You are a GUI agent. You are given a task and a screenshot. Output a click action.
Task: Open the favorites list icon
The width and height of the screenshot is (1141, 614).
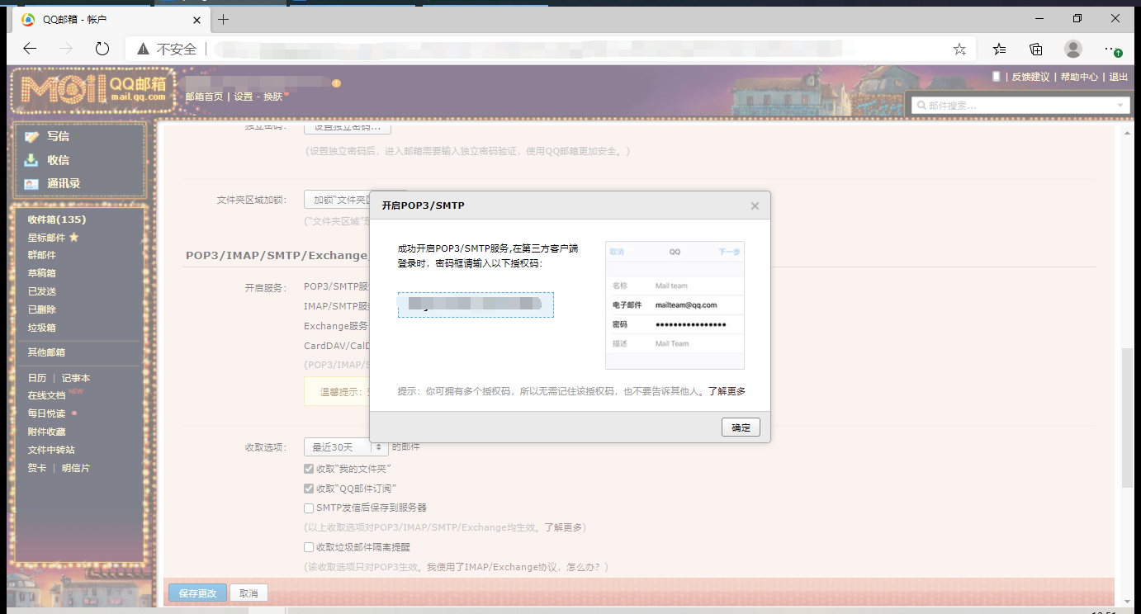(x=999, y=49)
